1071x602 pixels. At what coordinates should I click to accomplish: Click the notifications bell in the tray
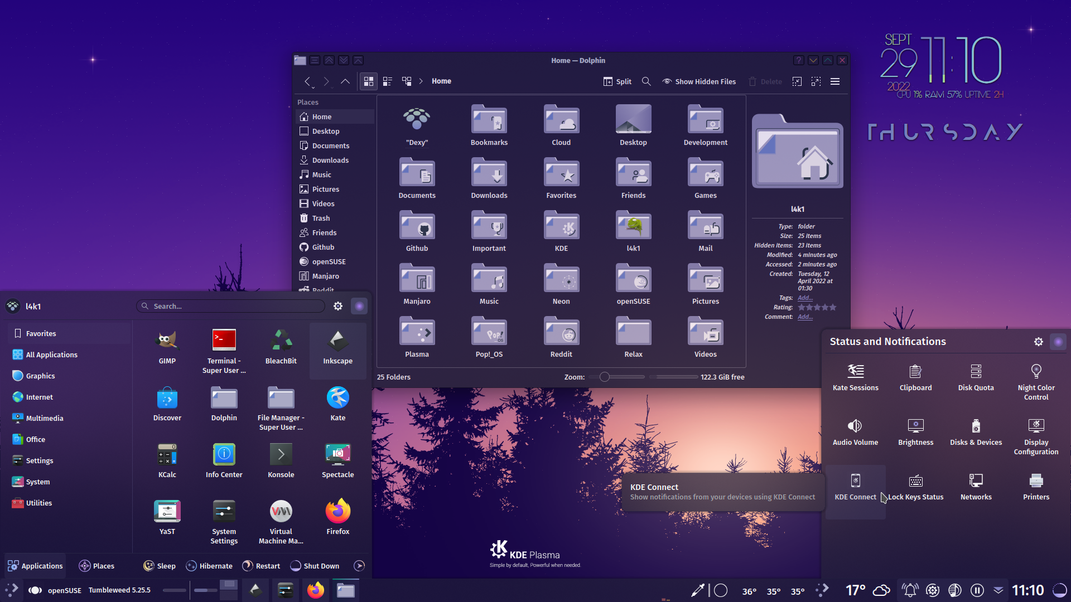[910, 590]
